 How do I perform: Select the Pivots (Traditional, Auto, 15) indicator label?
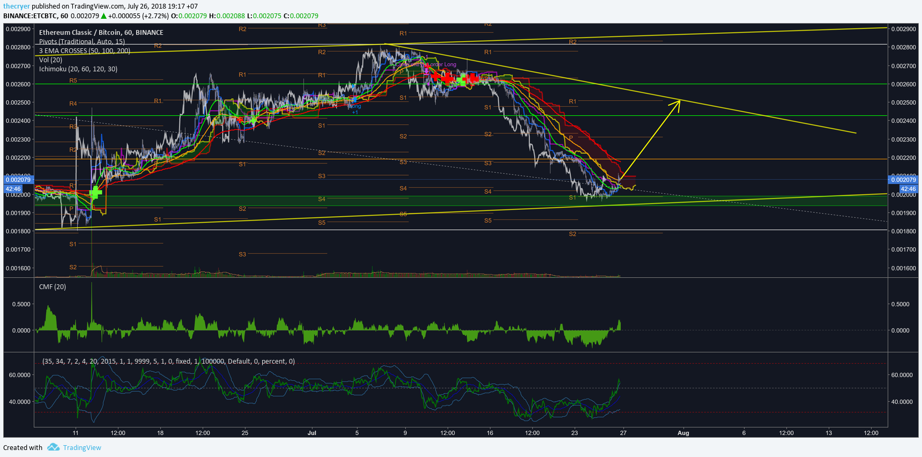pyautogui.click(x=82, y=41)
